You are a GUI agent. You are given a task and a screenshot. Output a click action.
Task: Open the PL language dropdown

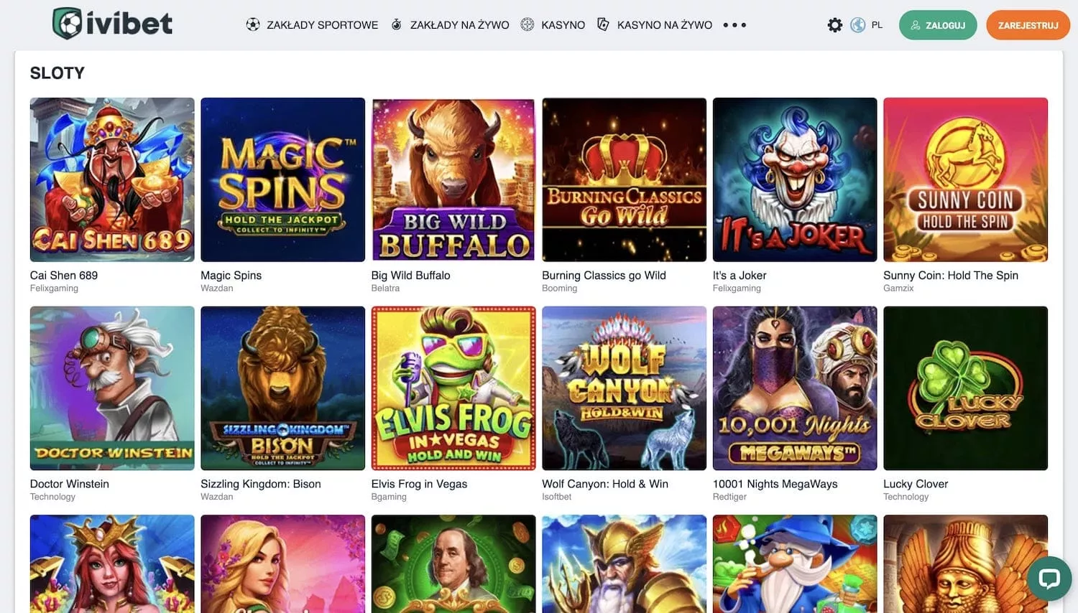tap(877, 25)
